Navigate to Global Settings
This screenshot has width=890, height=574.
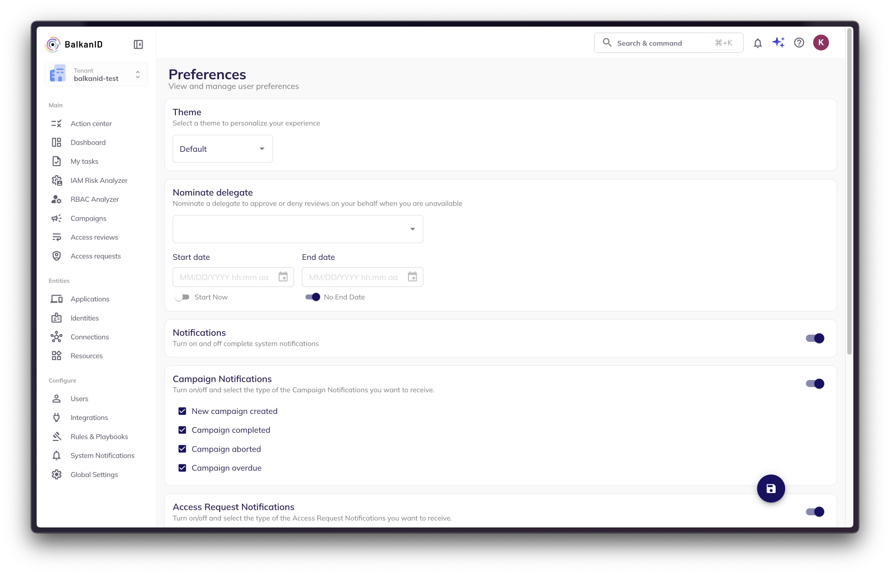(x=94, y=475)
